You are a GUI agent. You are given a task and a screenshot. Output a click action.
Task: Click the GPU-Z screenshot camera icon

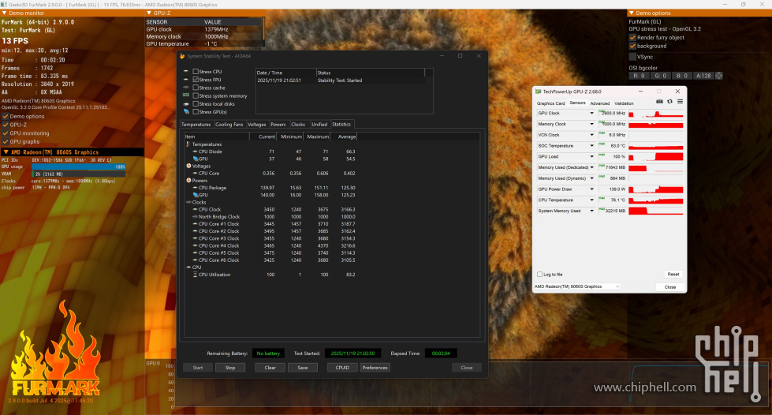659,102
